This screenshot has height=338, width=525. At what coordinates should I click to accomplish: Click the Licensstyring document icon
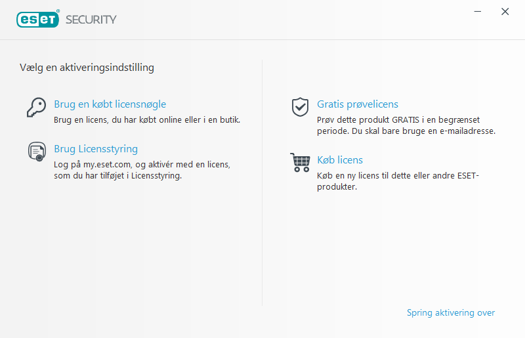(x=36, y=152)
